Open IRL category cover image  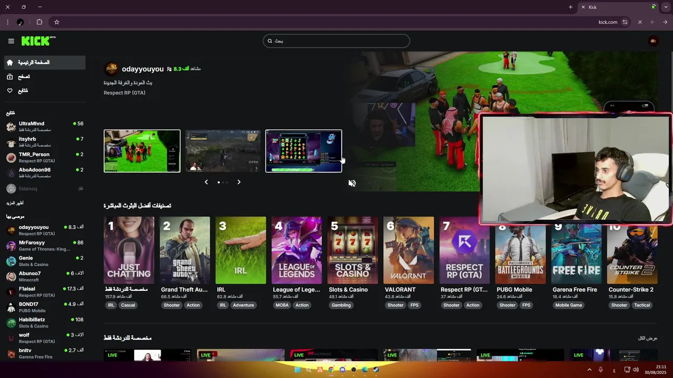[241, 250]
